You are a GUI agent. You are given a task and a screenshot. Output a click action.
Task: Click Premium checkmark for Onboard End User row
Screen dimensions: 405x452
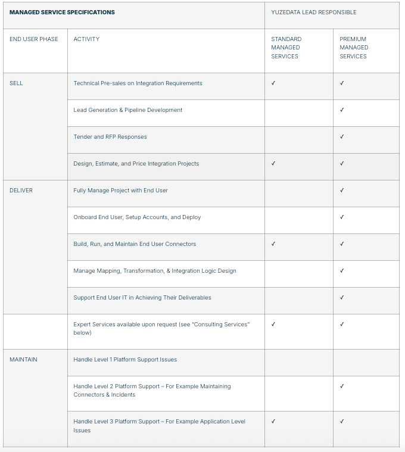pyautogui.click(x=342, y=217)
